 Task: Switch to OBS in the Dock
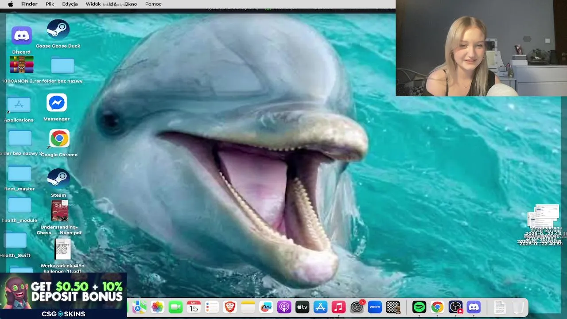(x=455, y=307)
